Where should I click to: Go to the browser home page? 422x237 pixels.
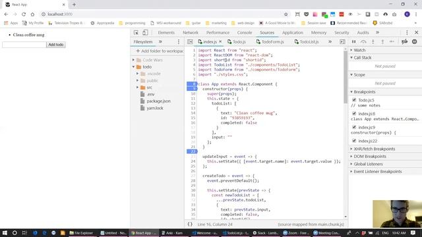point(32,14)
